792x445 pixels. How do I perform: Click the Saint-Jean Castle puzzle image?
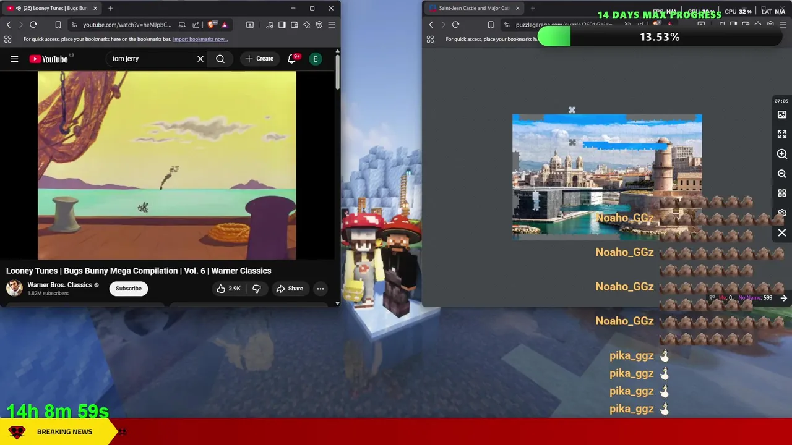pyautogui.click(x=607, y=176)
